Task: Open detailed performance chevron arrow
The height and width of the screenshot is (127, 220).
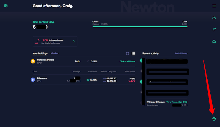Action: [74, 41]
